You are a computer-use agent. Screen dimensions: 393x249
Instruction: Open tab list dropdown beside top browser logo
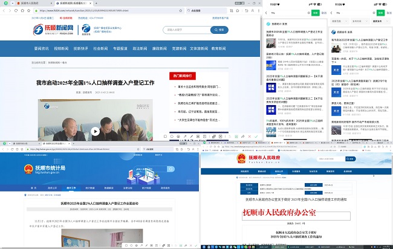point(12,3)
